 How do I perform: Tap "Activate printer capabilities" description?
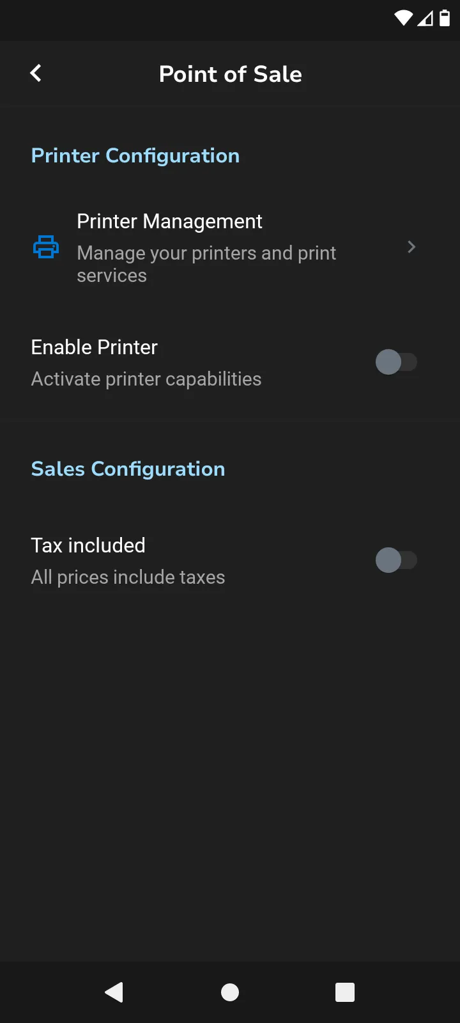[146, 379]
